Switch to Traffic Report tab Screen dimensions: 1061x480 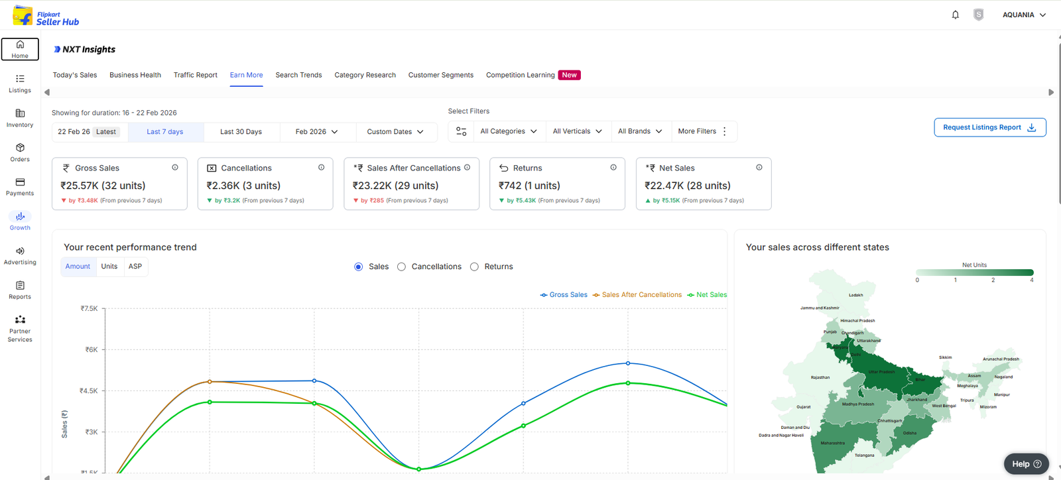(x=196, y=75)
